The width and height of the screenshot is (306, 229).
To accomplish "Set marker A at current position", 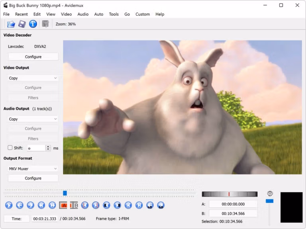I will 63,205.
